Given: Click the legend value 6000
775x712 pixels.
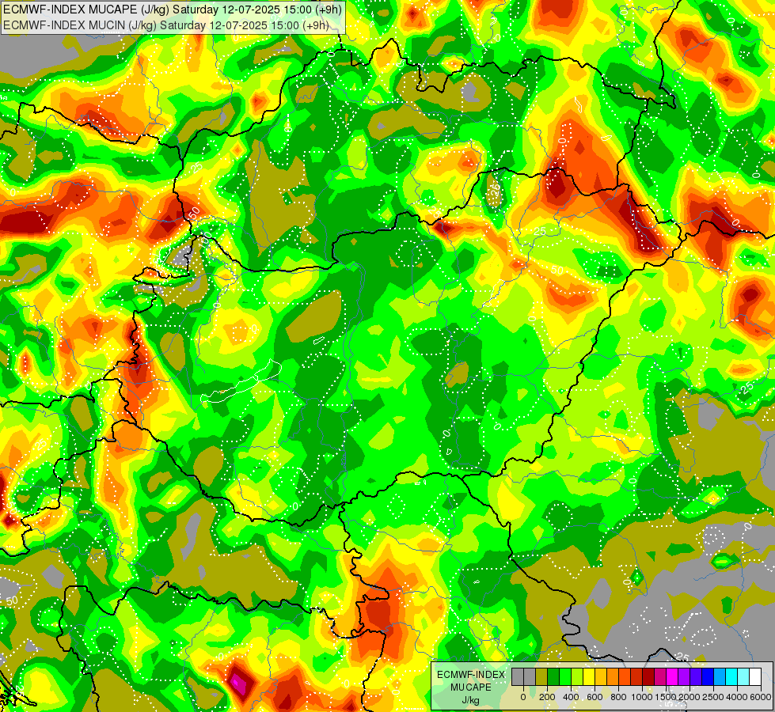Looking at the screenshot, I should (x=761, y=697).
